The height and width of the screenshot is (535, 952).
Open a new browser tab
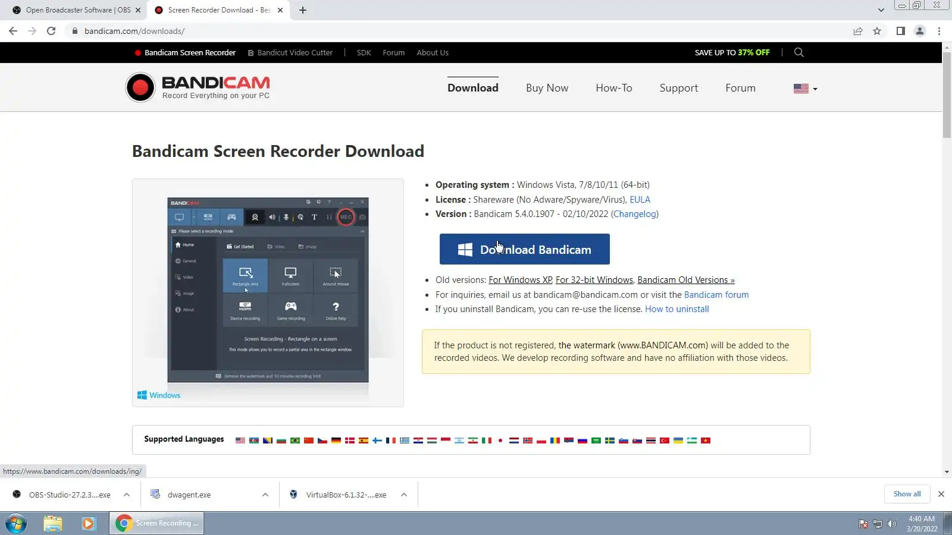[303, 10]
